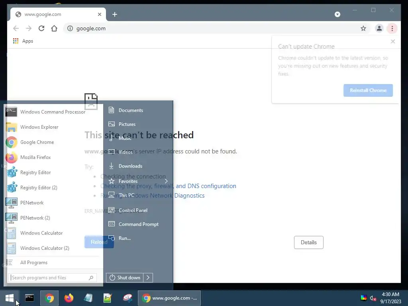This screenshot has width=408, height=306.
Task: Open This PC from Start menu
Action: (x=138, y=195)
